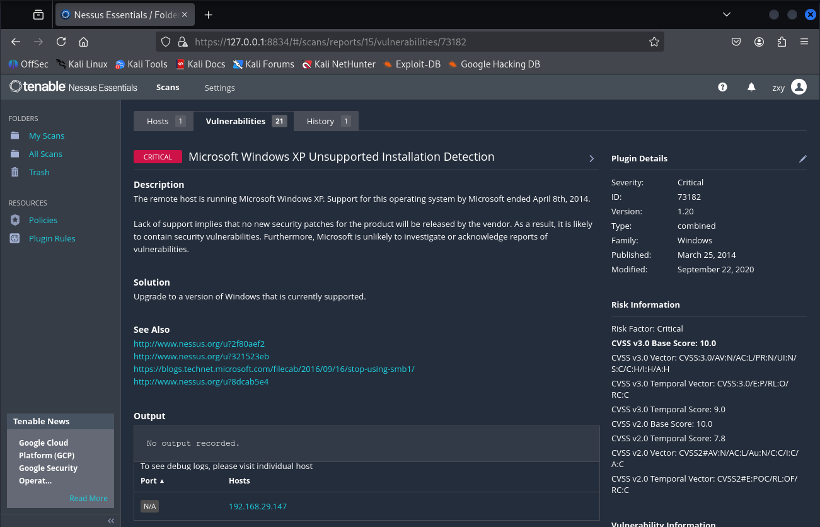
Task: Open the Firefox hamburger menu
Action: pos(804,42)
